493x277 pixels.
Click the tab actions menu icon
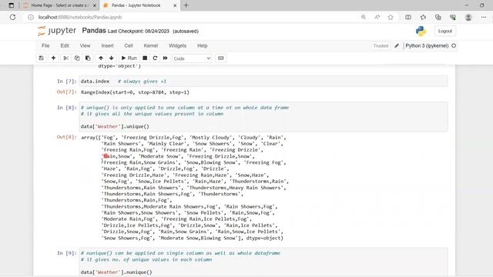(x=12, y=5)
